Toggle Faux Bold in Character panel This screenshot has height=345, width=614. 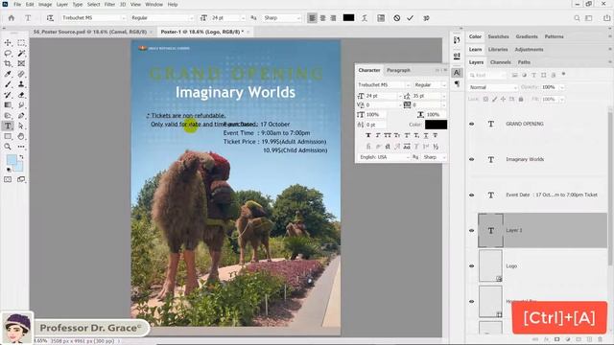pyautogui.click(x=368, y=135)
